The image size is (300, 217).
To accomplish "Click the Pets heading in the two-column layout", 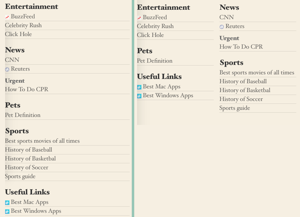I will (x=145, y=51).
